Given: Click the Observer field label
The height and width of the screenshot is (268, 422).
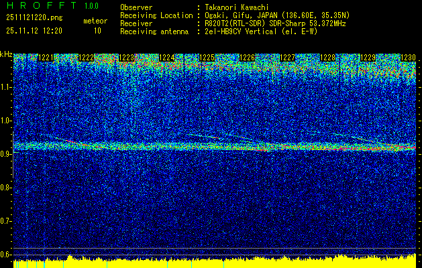Looking at the screenshot, I should point(136,7).
